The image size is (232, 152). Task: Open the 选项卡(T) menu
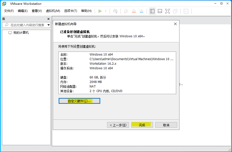click(x=71, y=11)
